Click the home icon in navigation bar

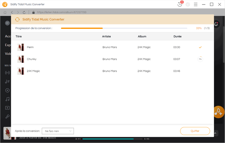tap(5, 12)
